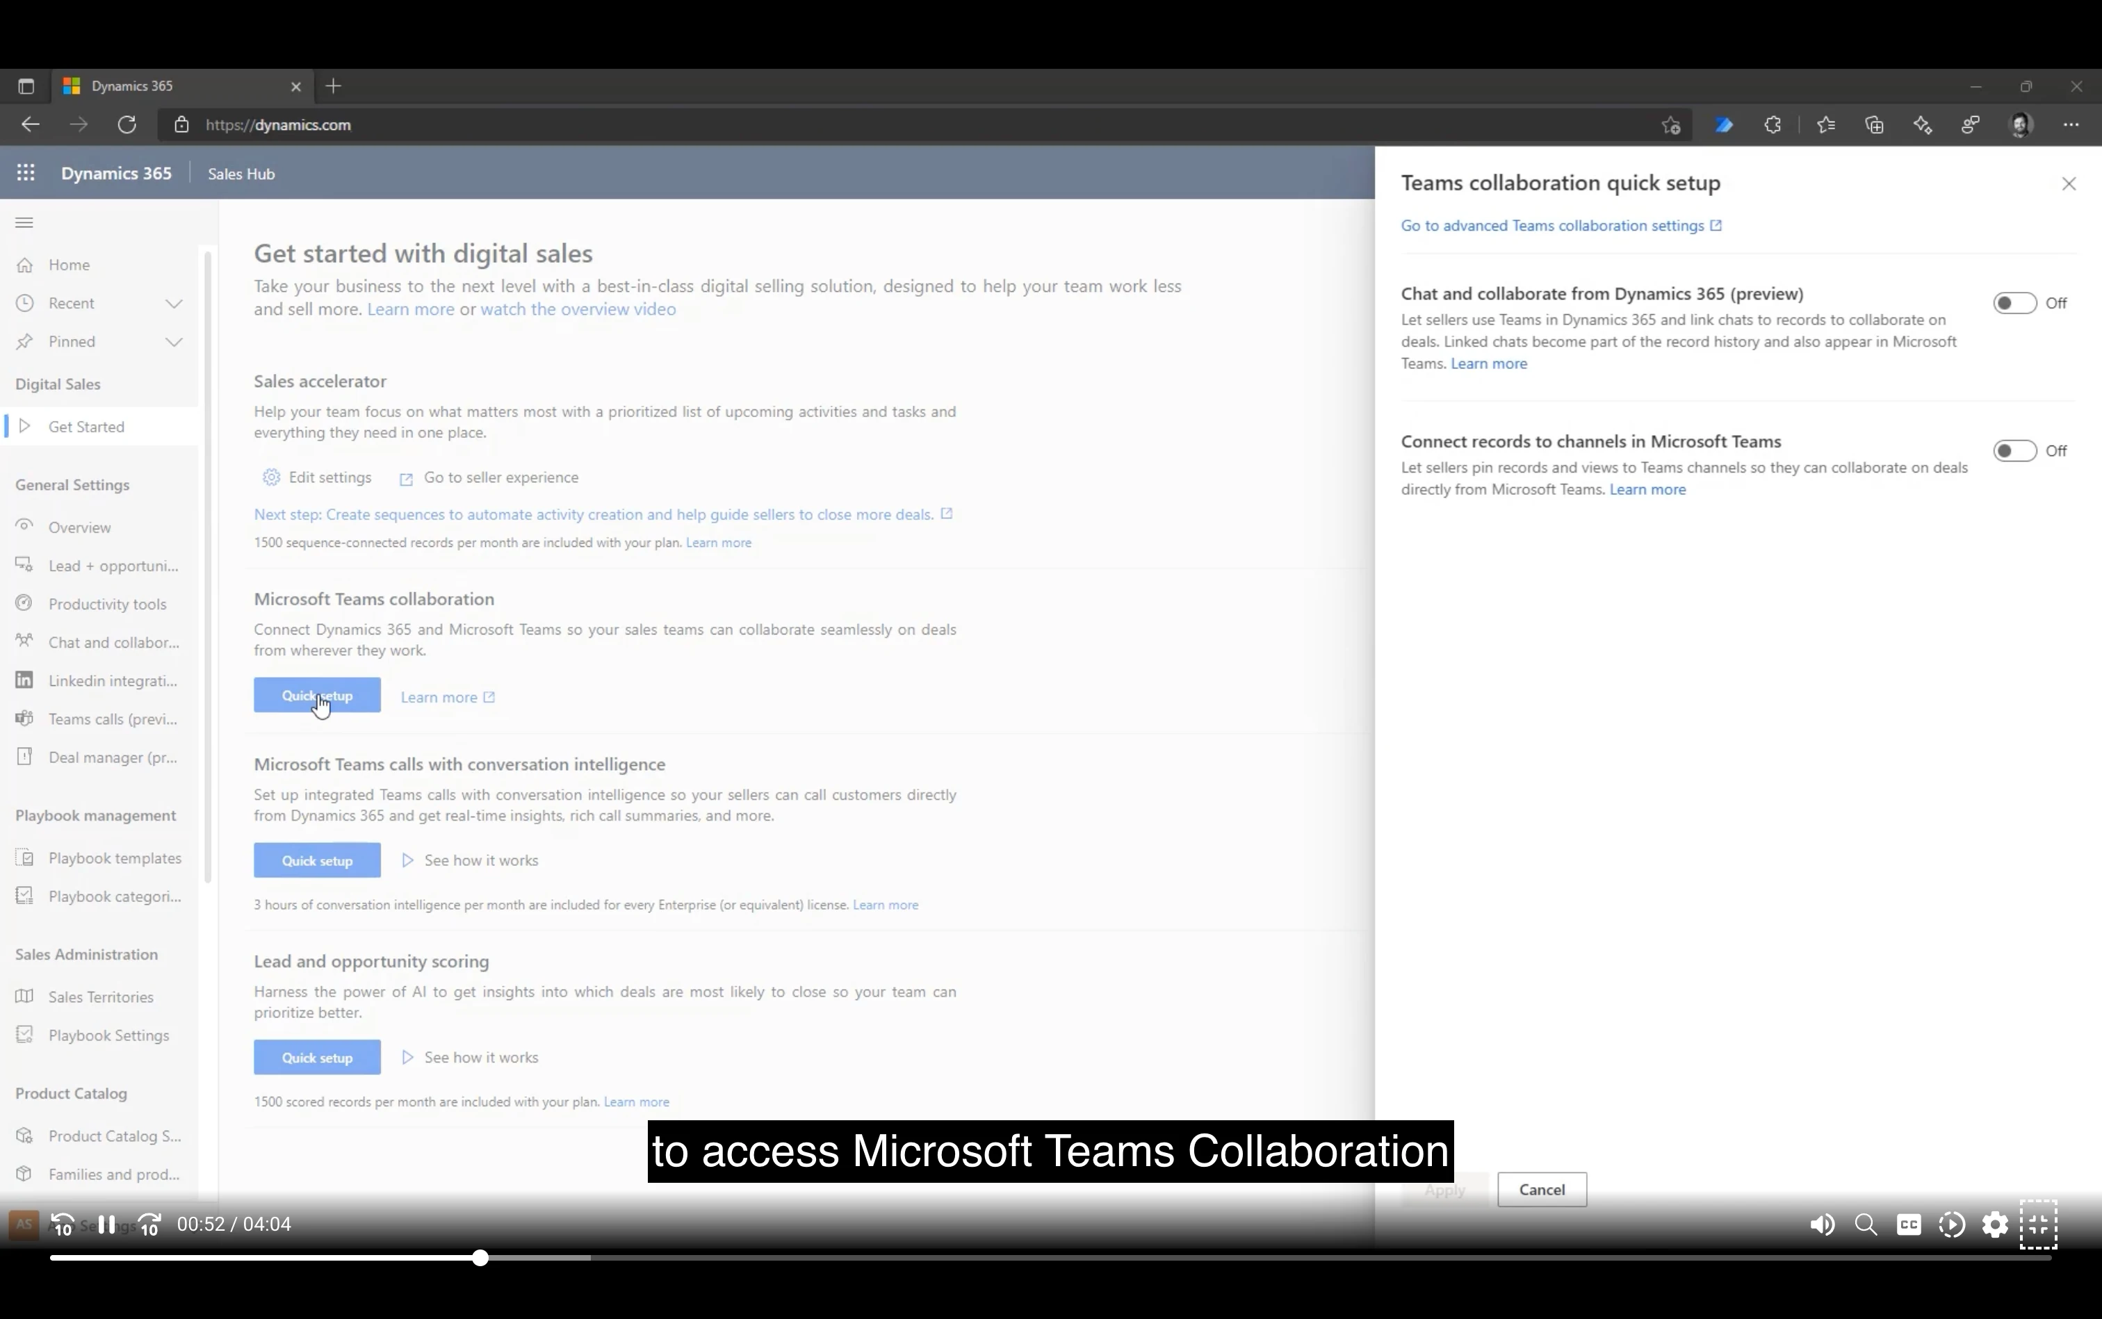Click the video progress bar scrubber handle
Viewport: 2102px width, 1319px height.
pos(480,1258)
